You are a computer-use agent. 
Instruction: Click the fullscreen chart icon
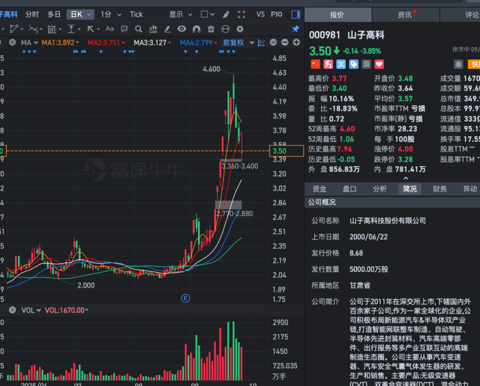coord(241,14)
